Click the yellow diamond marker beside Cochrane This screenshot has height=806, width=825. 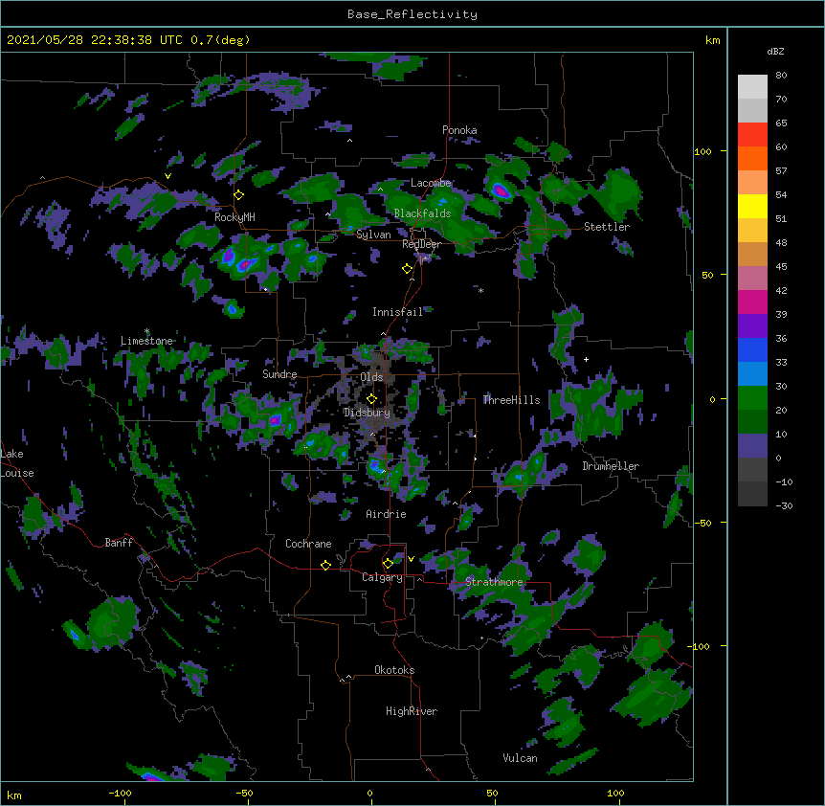coord(325,565)
